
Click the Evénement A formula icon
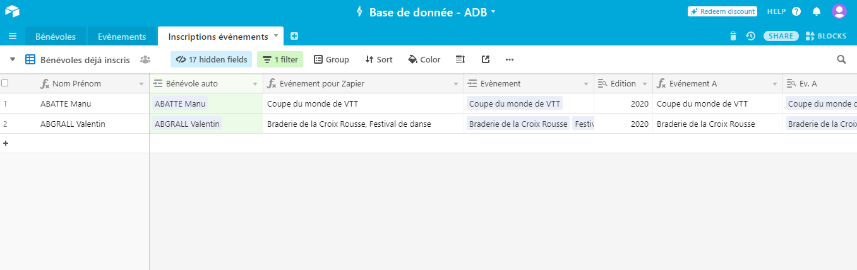coord(662,84)
